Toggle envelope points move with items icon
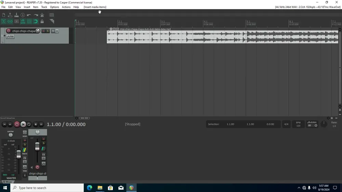342x192 pixels. 23,21
